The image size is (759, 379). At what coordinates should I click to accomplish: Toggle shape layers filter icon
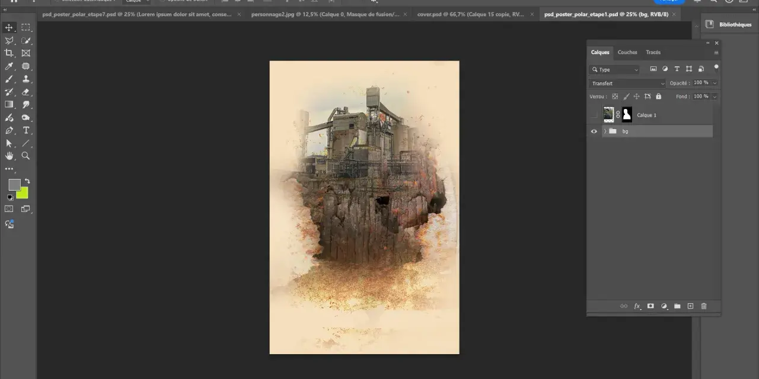click(x=689, y=69)
